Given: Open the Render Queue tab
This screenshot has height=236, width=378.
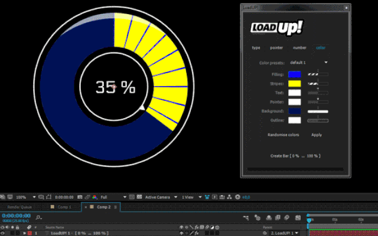Looking at the screenshot, I should click(x=19, y=207).
